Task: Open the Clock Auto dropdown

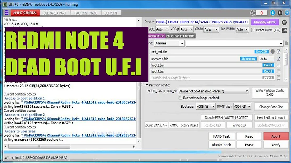Action: [211, 29]
